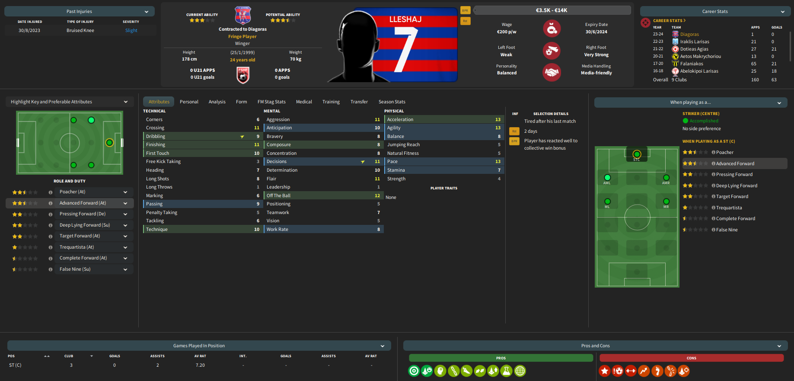This screenshot has height=381, width=794.
Task: Click the boot and ball footedness icon
Action: click(552, 51)
